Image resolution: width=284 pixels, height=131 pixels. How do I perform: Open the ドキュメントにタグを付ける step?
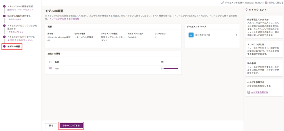21,37
